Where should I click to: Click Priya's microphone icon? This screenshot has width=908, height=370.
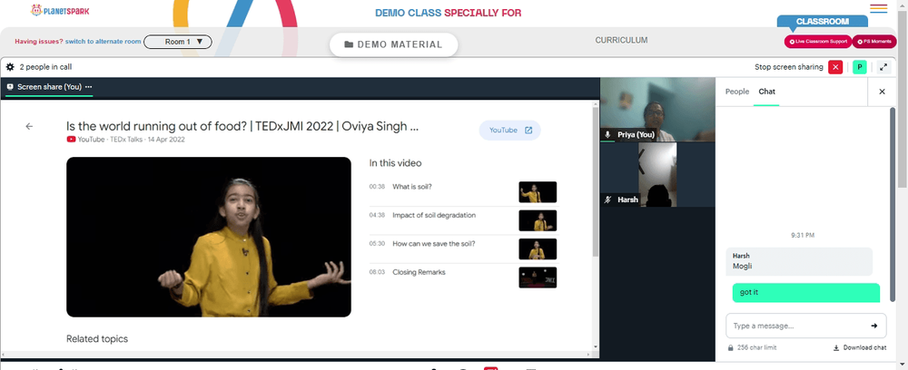607,134
